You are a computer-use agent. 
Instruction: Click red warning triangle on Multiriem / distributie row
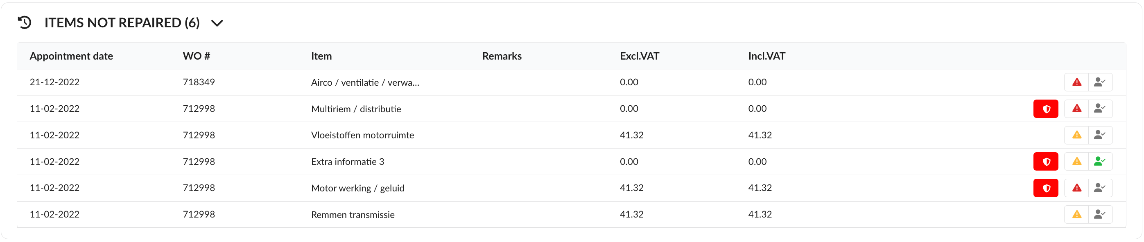point(1076,109)
